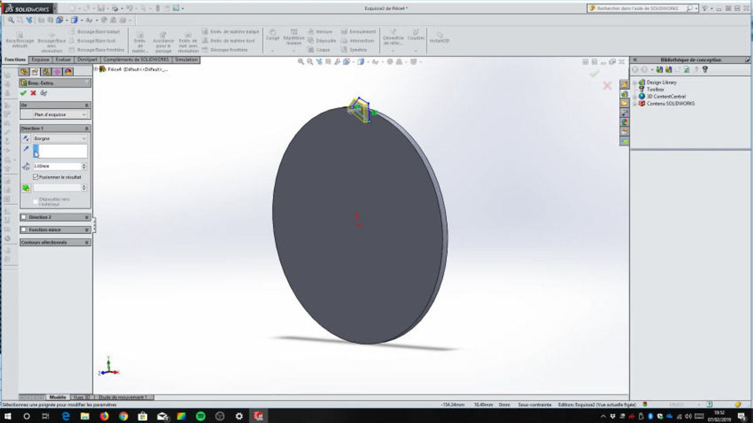Click the depth value field showing 3.00mm
Screen dimensions: 753x423
pos(57,166)
